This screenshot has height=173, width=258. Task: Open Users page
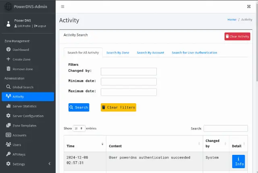tap(28, 145)
